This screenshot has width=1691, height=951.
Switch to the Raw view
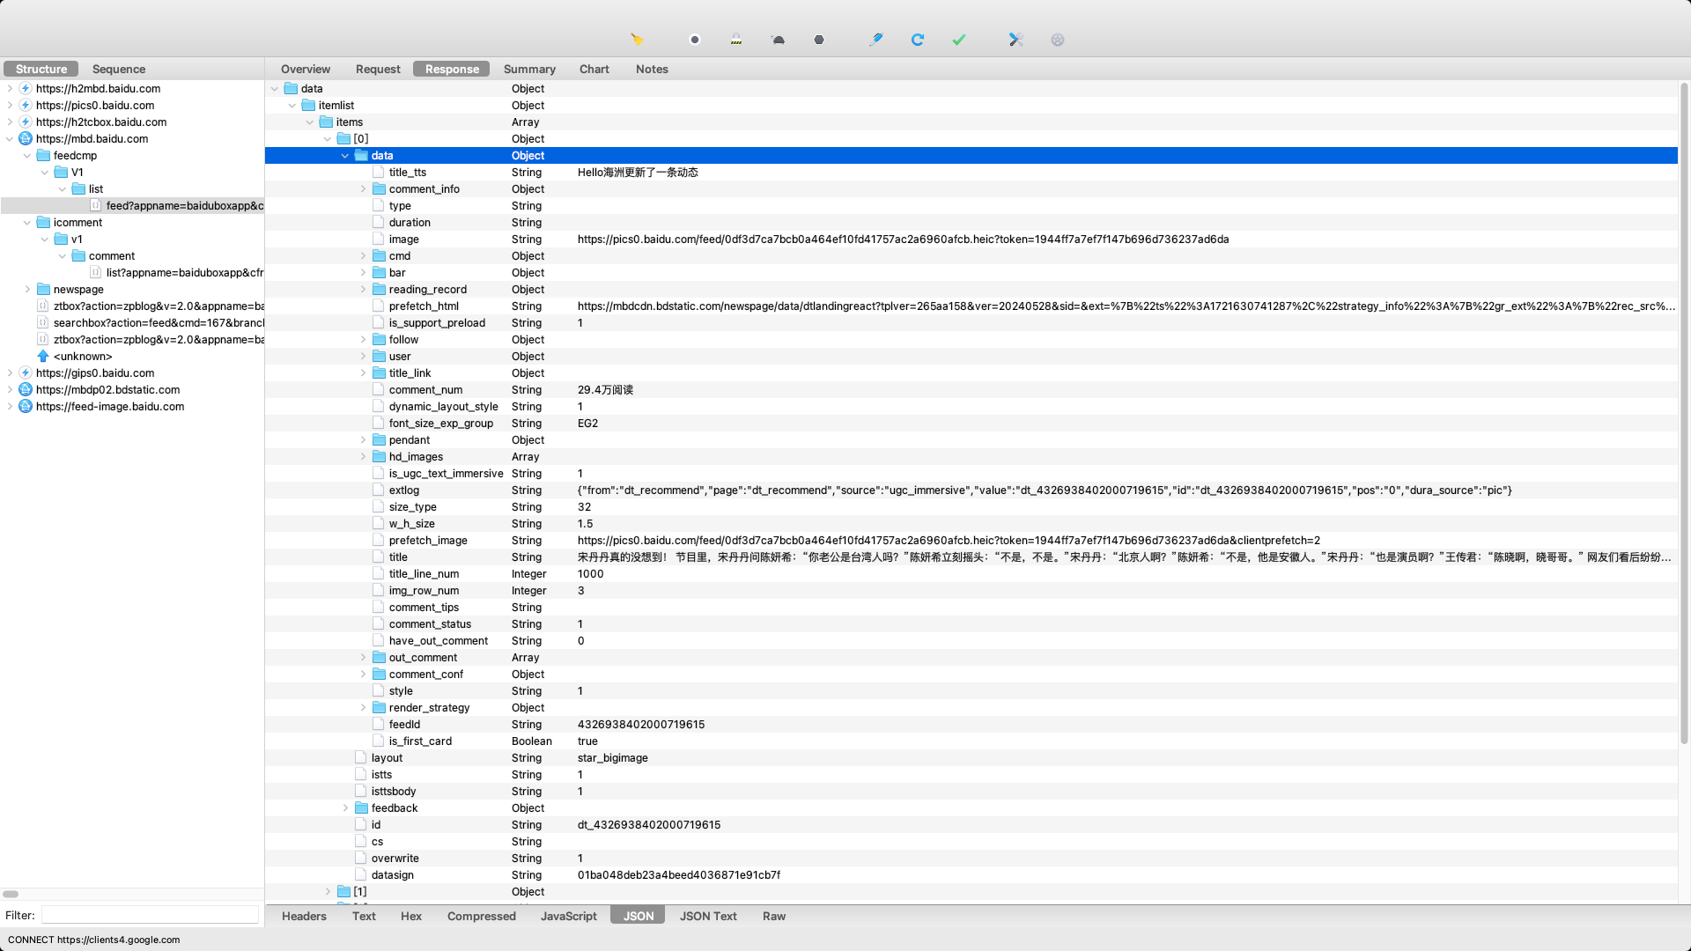(774, 916)
